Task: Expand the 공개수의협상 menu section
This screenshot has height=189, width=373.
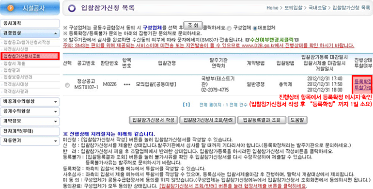Action: tap(55, 112)
